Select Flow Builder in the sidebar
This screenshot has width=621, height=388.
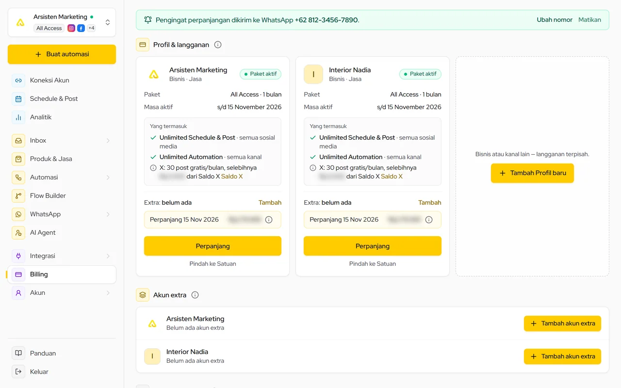(62, 196)
